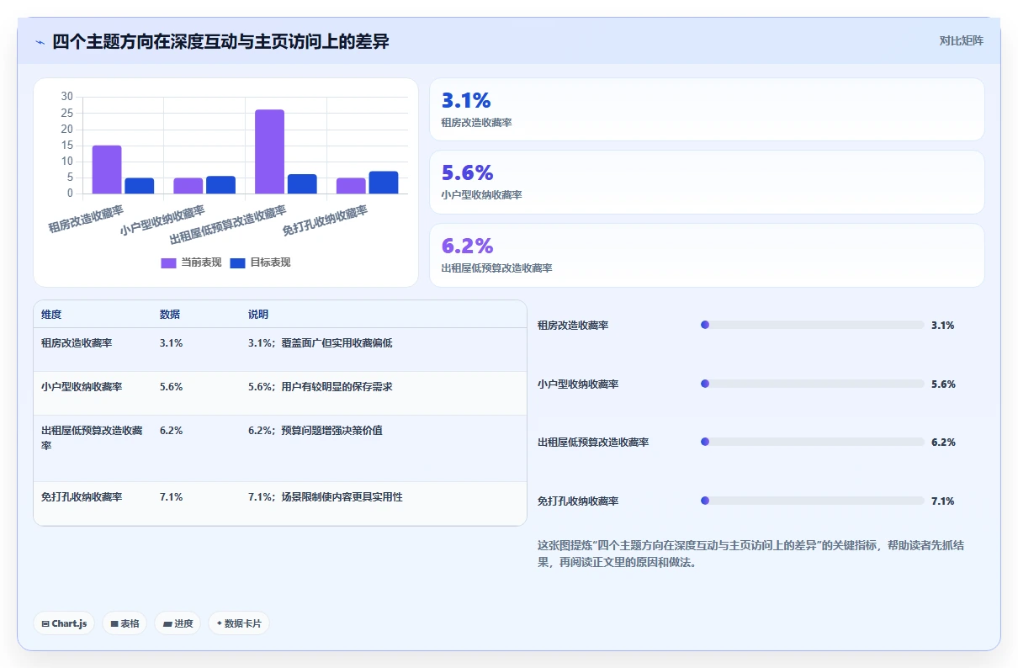Screen dimensions: 1018x668
Task: Click the 数据卡片 chip at the bottom
Action: pyautogui.click(x=239, y=623)
